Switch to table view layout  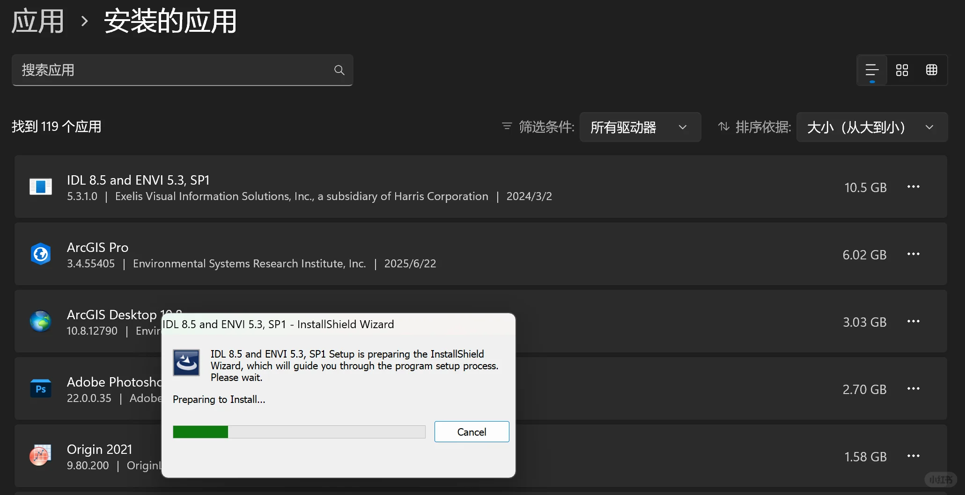click(932, 70)
